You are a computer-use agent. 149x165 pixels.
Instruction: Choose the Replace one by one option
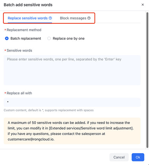(x=49, y=38)
